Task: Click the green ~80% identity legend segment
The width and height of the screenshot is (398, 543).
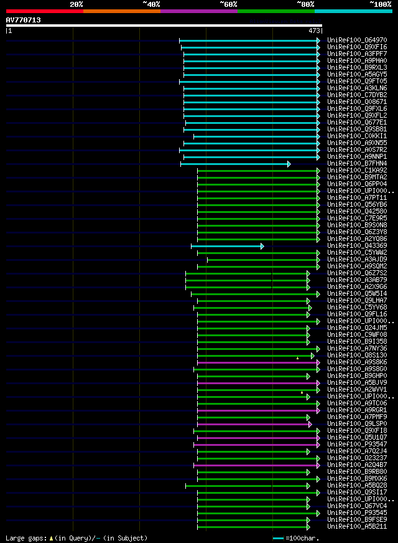Action: 276,11
